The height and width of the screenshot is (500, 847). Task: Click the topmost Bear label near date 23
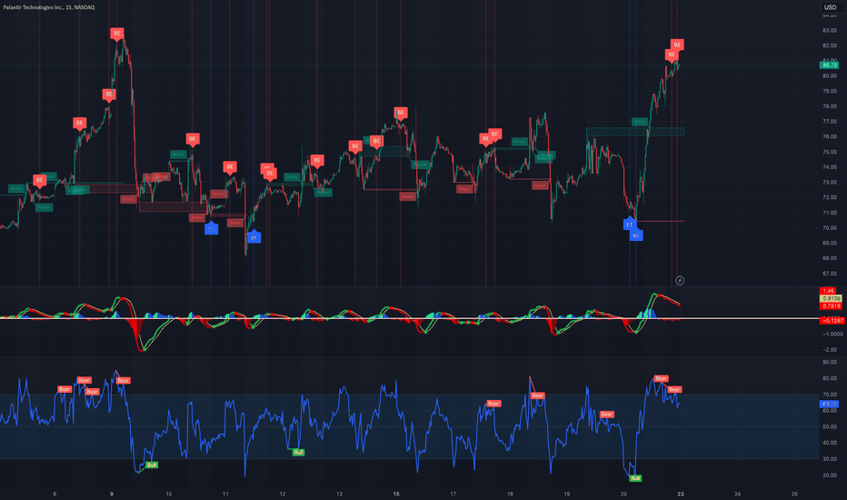[x=662, y=378]
